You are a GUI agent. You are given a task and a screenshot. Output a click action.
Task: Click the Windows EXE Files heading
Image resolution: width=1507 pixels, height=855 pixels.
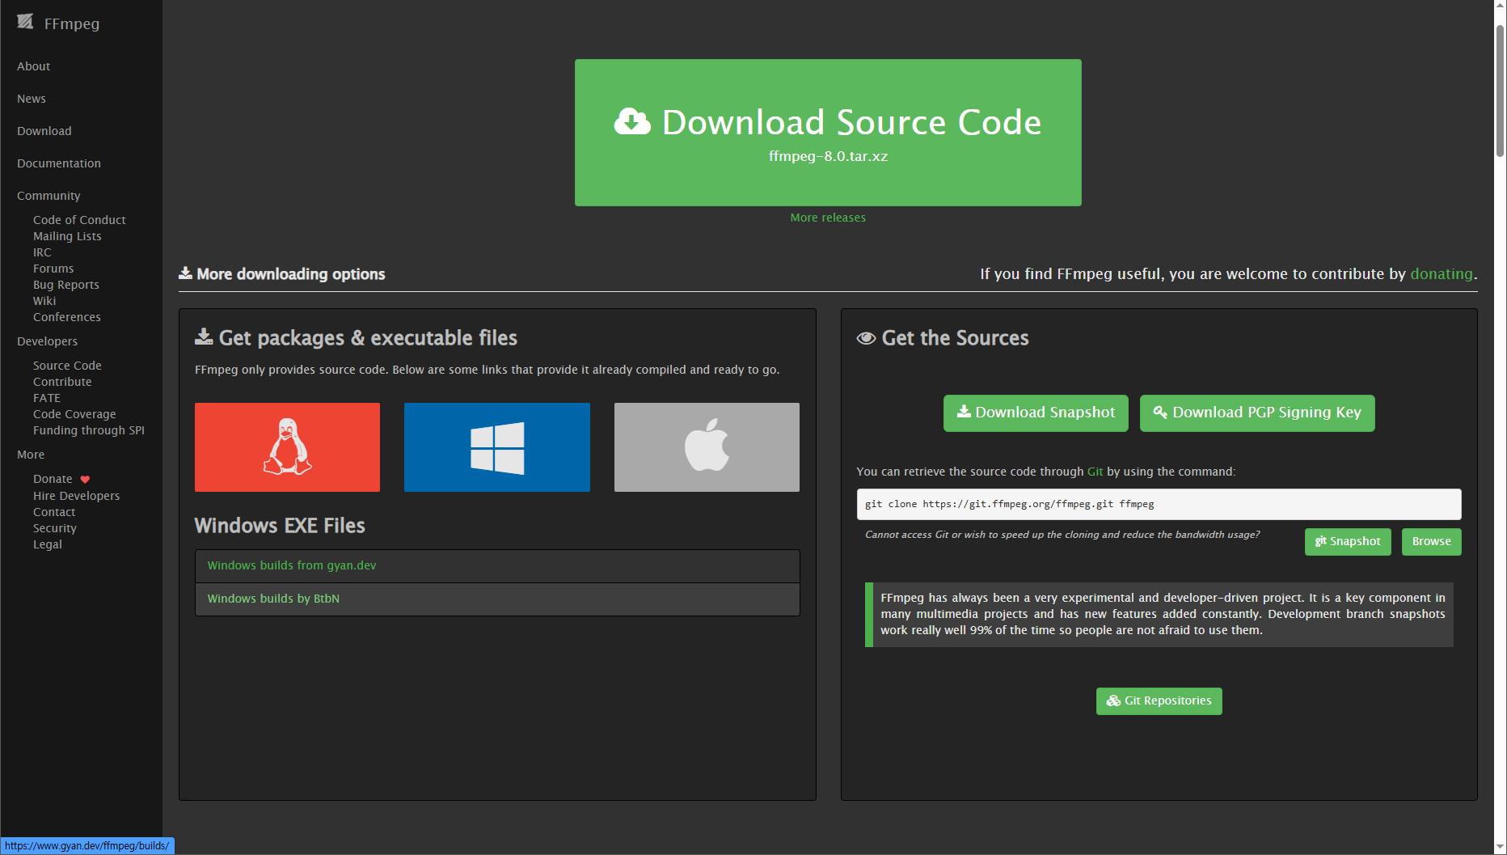[280, 526]
